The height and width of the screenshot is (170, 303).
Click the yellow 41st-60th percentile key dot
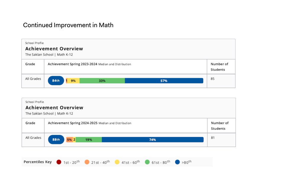117,162
